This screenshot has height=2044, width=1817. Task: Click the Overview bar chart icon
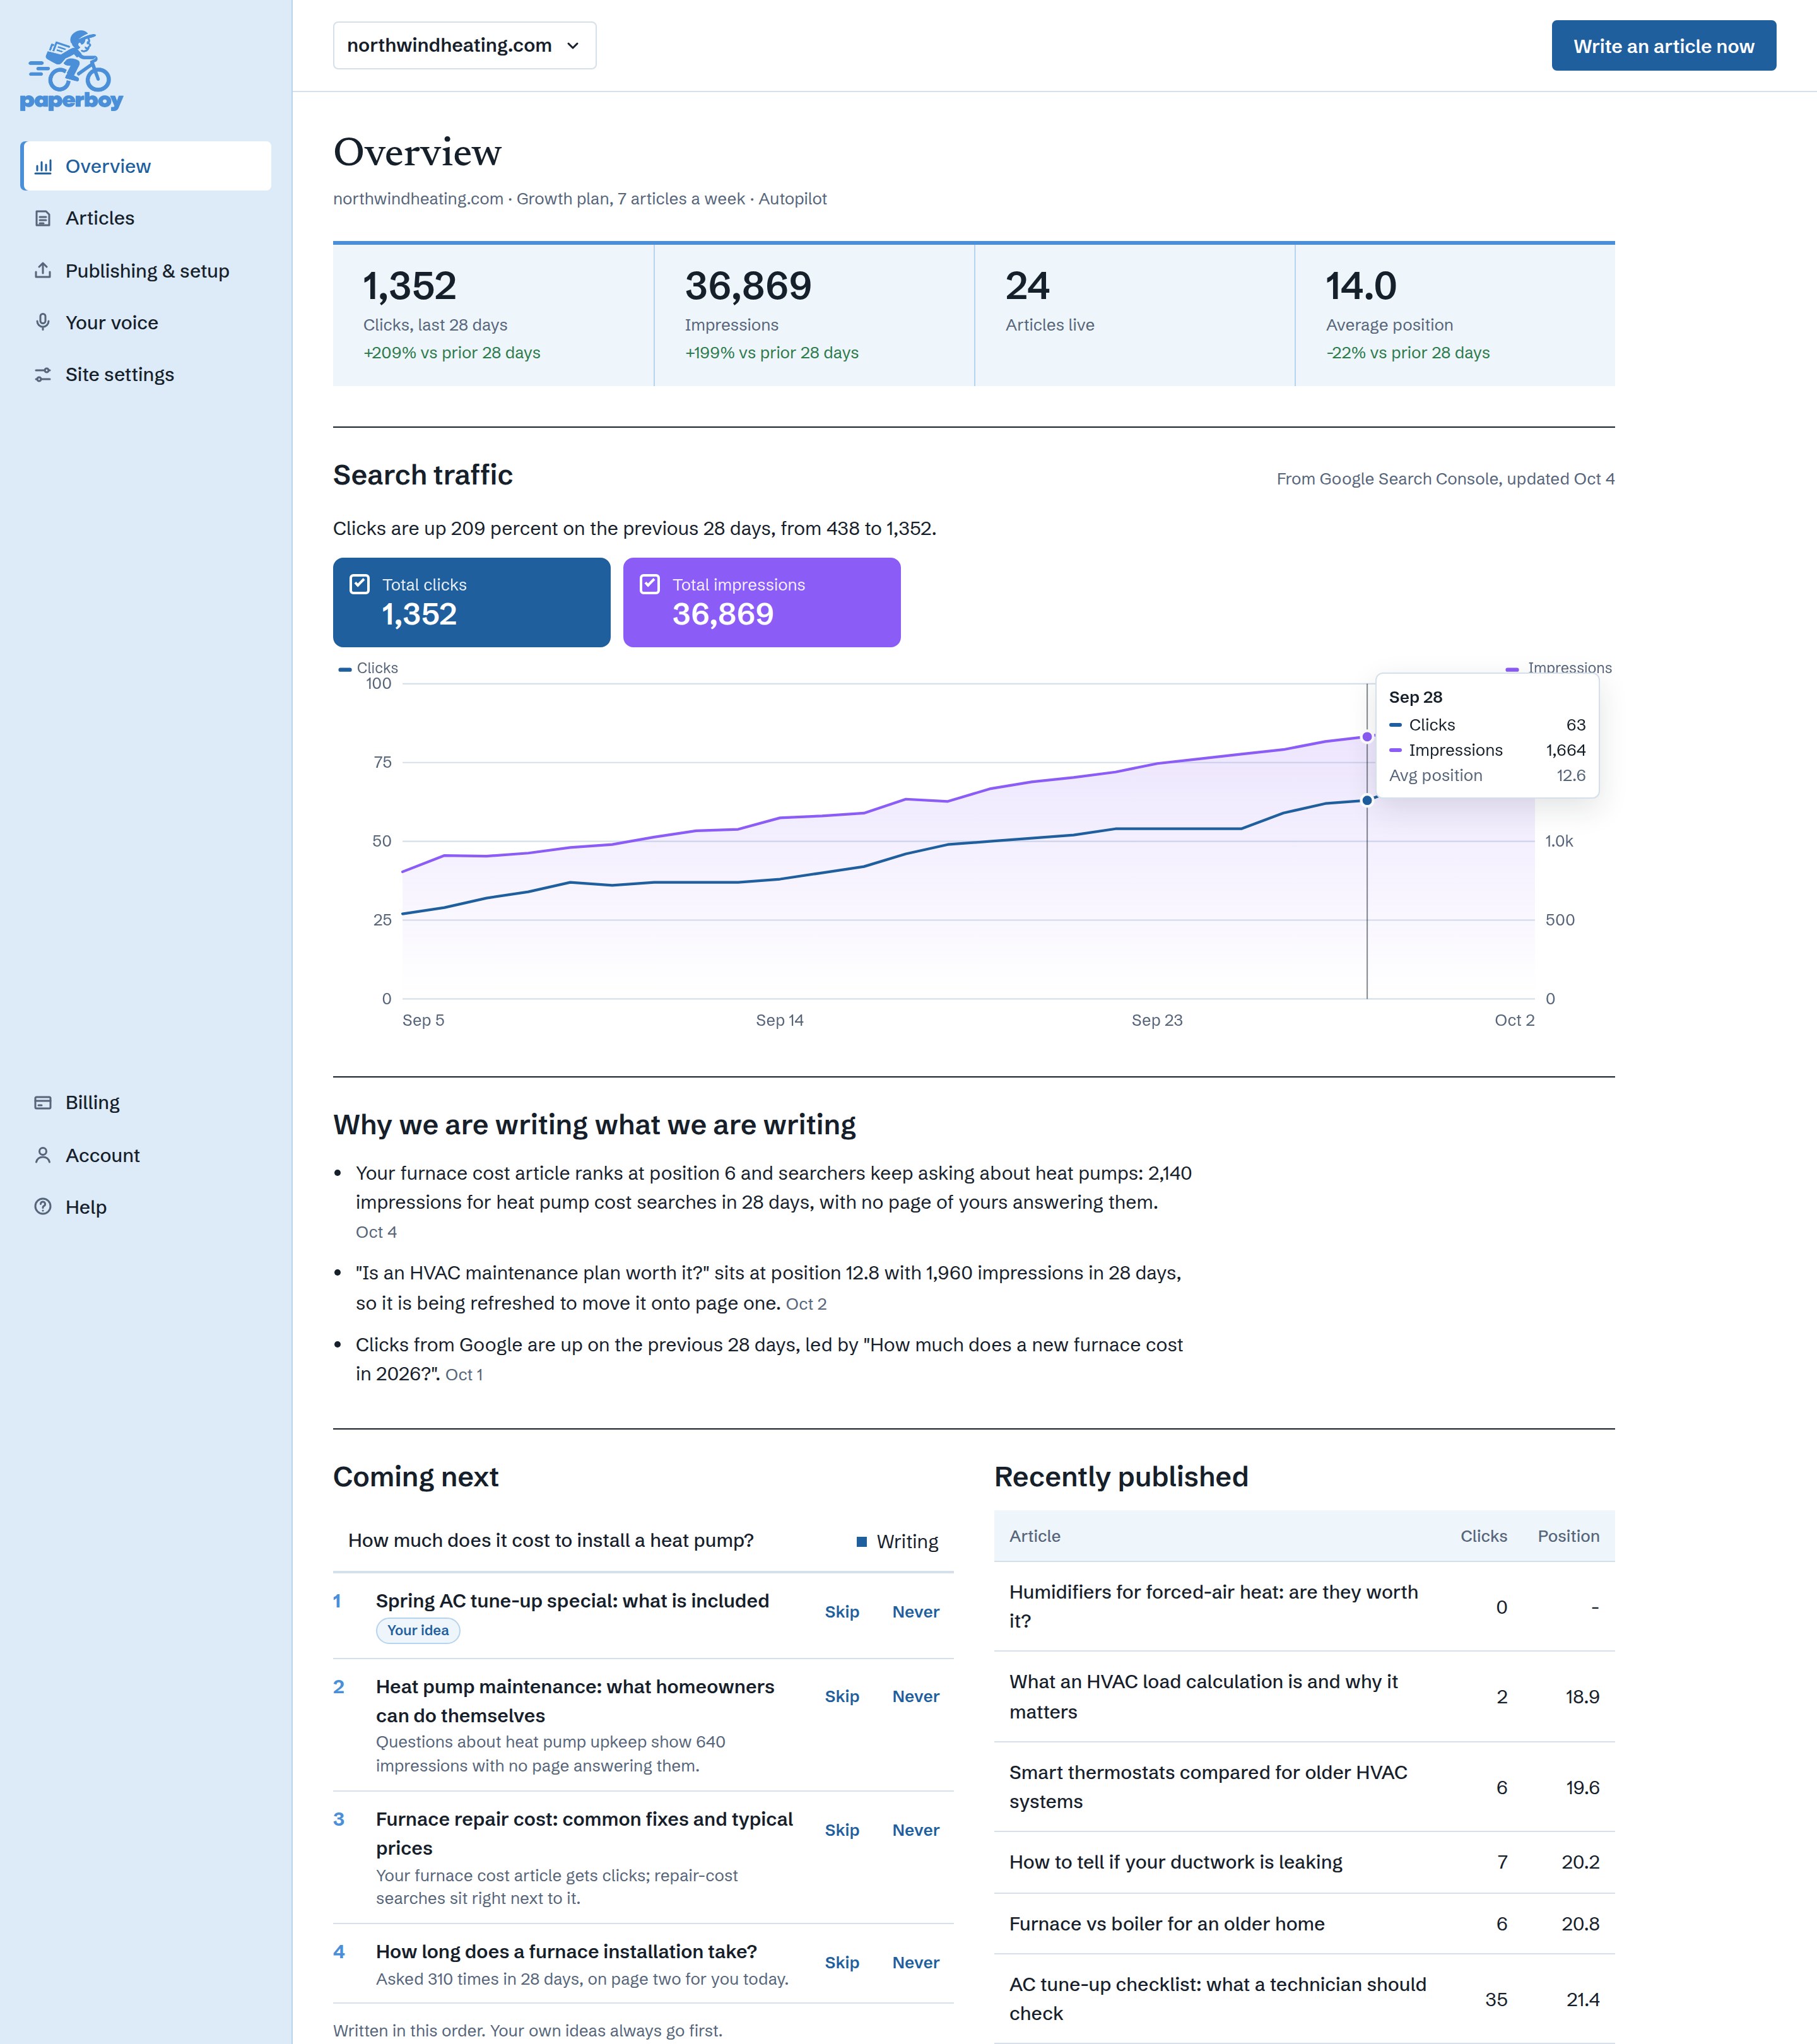click(x=43, y=166)
